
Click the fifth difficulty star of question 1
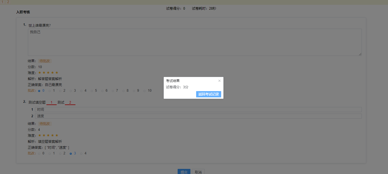[56, 73]
